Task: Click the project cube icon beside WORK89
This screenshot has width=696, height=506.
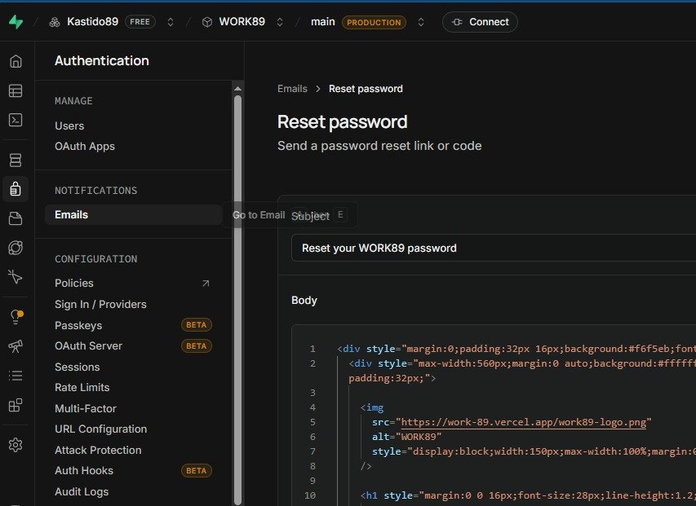Action: [x=207, y=22]
